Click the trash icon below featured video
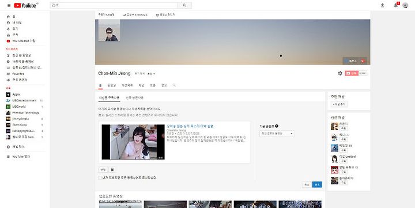 point(112,169)
